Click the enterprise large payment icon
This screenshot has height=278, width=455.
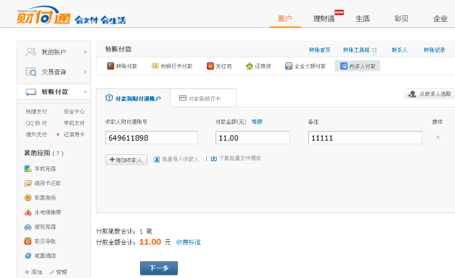tap(288, 66)
